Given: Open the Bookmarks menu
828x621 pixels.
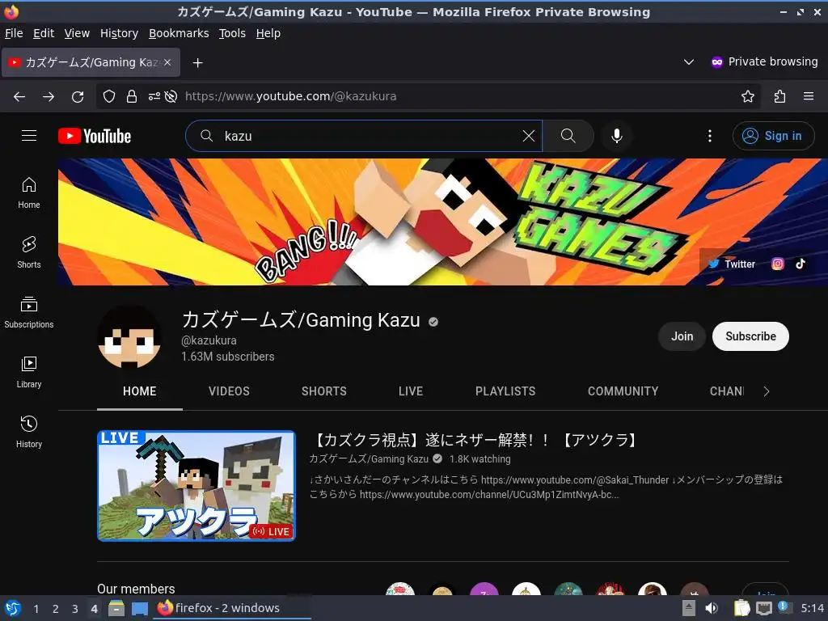Looking at the screenshot, I should pyautogui.click(x=179, y=33).
